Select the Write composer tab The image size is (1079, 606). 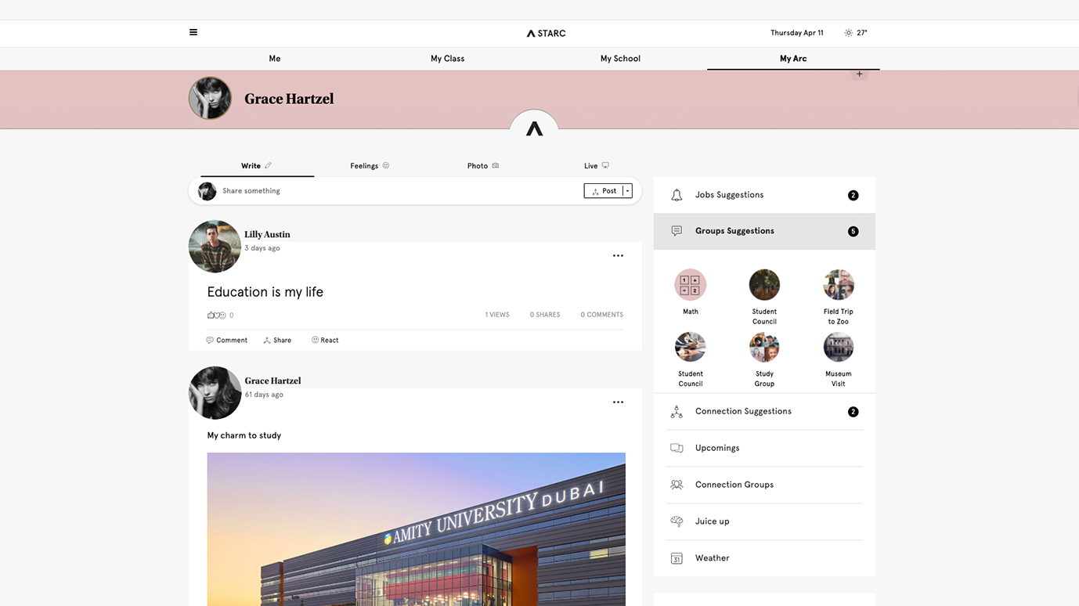tap(257, 166)
